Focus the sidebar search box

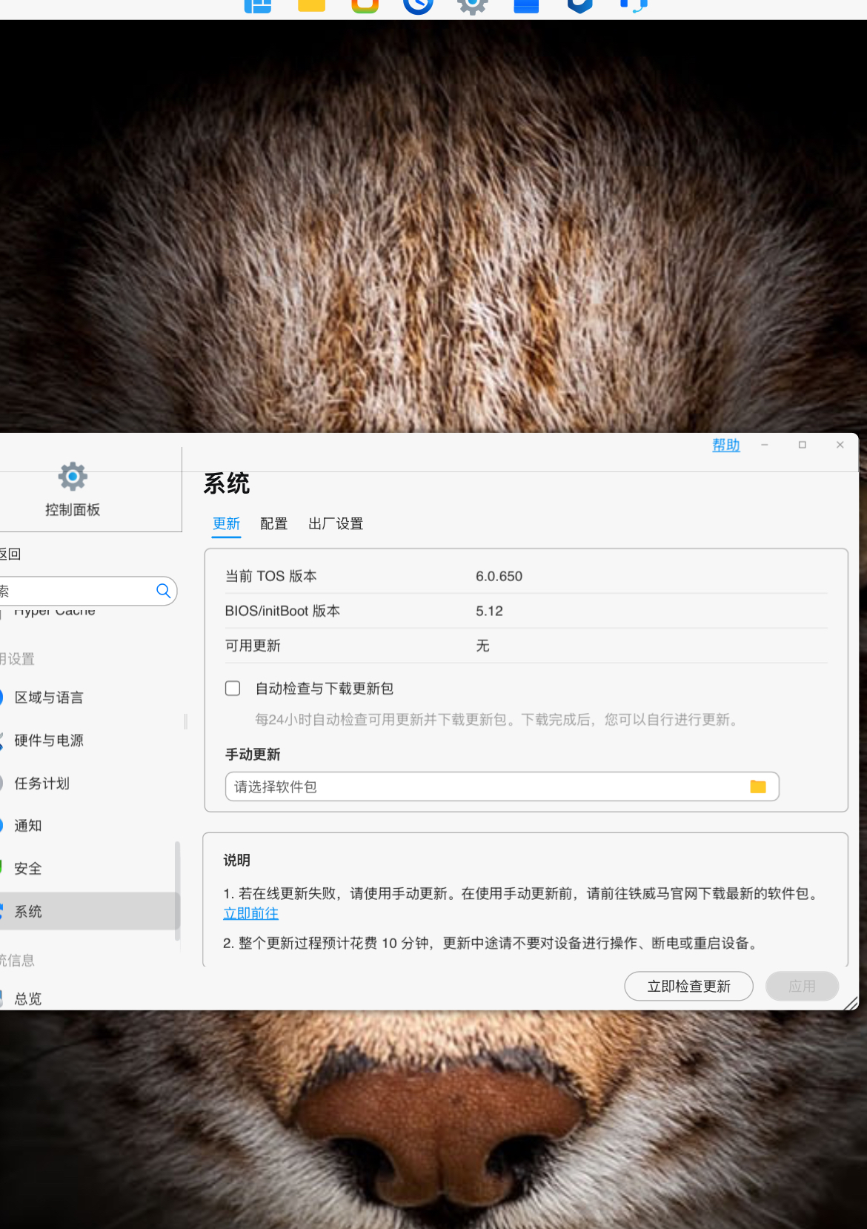pyautogui.click(x=88, y=591)
